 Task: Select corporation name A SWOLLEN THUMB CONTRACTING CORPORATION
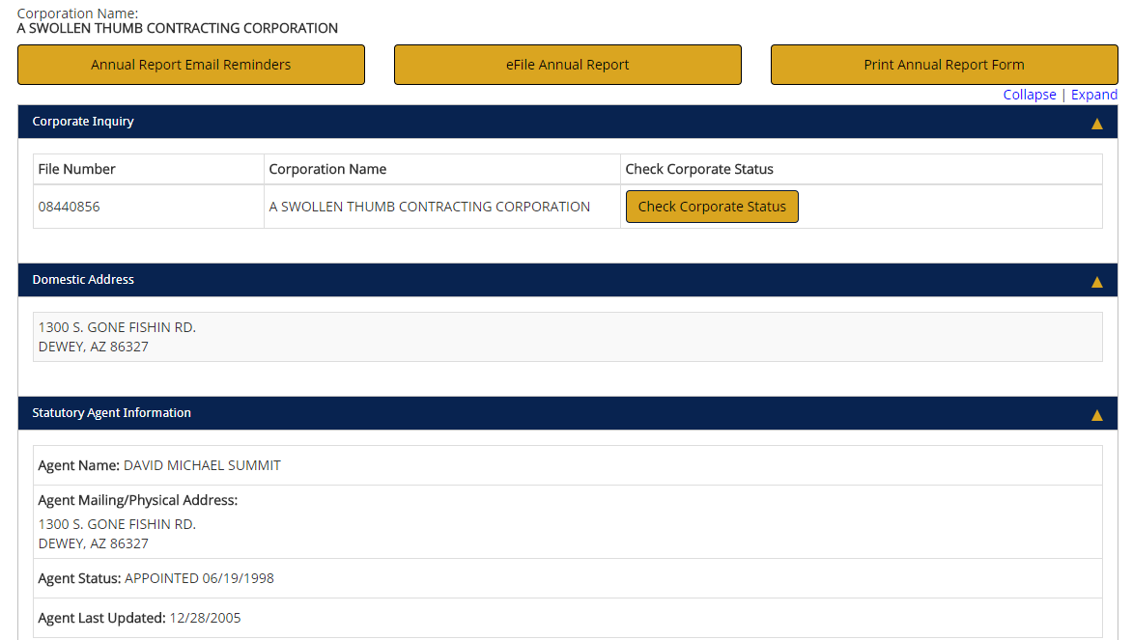430,206
